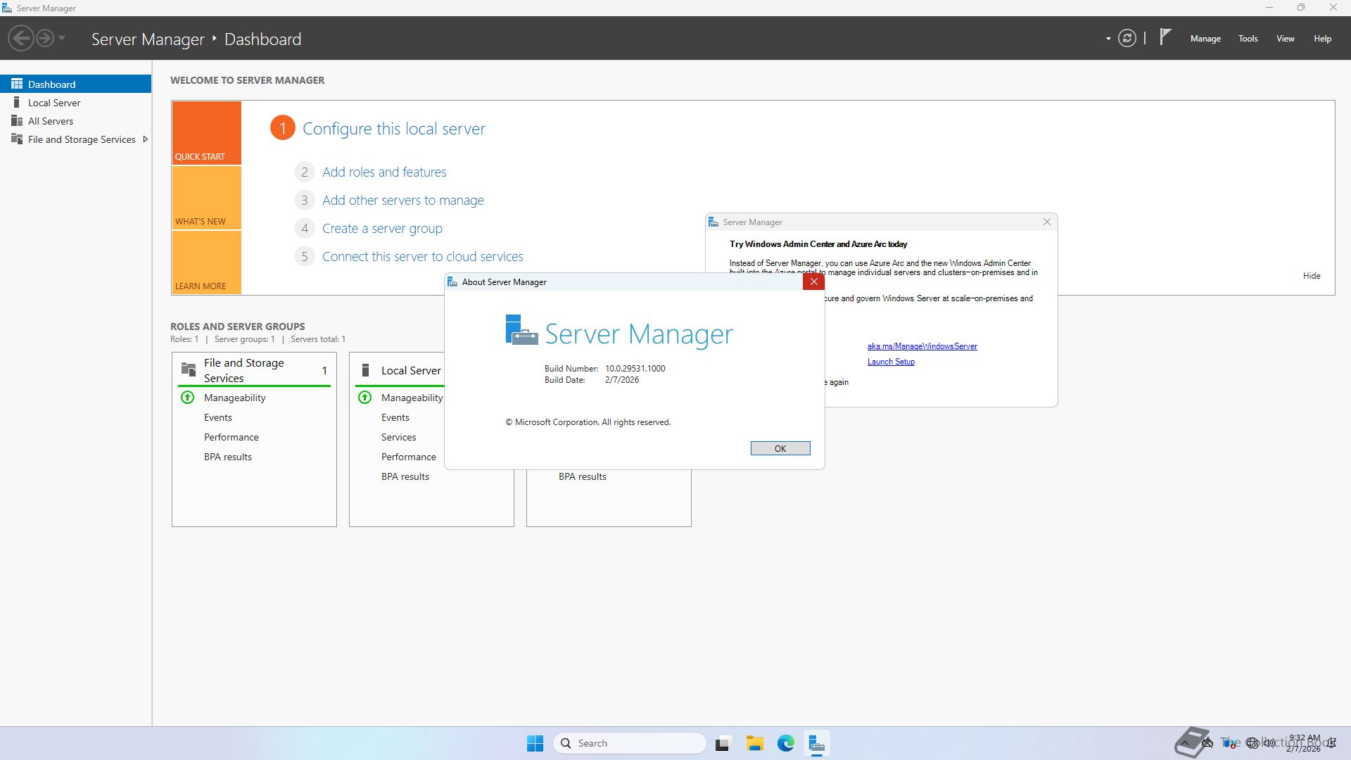This screenshot has height=760, width=1351.
Task: Open the navigation history dropdown arrow
Action: (62, 38)
